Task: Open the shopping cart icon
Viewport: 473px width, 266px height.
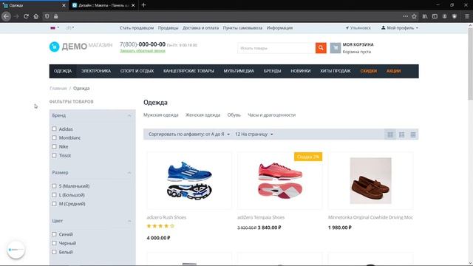Action: coord(335,47)
